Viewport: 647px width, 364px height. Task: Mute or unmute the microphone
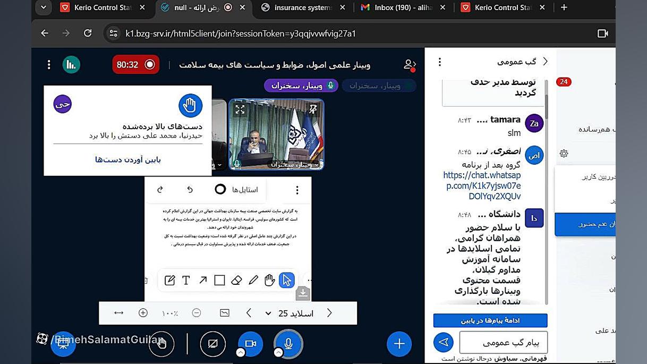coord(288,344)
